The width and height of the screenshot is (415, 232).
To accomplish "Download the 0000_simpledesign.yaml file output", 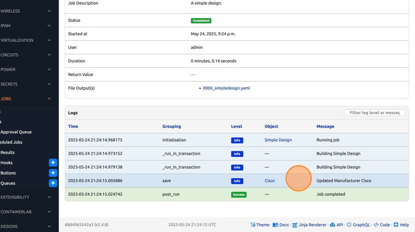I will click(x=226, y=88).
